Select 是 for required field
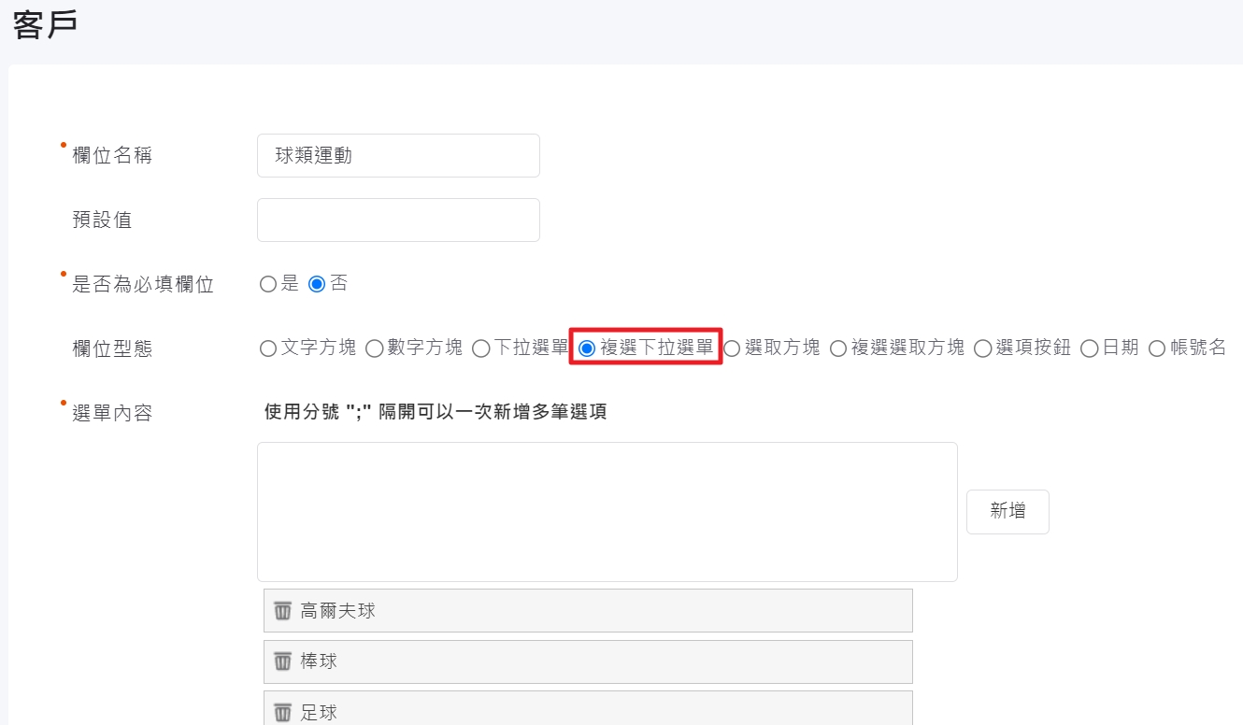 click(268, 284)
